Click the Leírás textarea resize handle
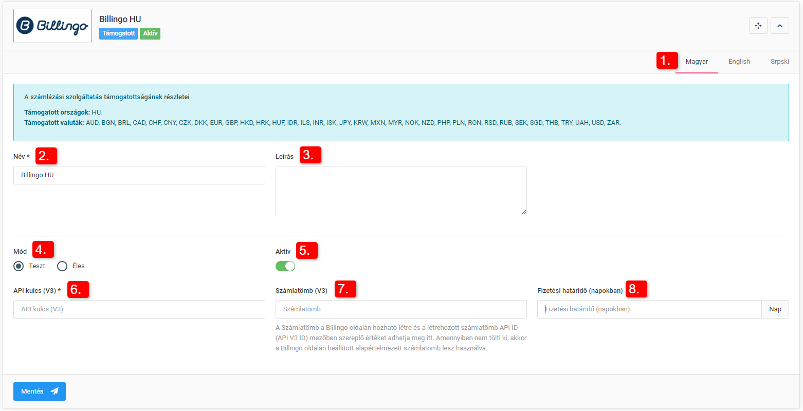This screenshot has height=411, width=803. [524, 212]
